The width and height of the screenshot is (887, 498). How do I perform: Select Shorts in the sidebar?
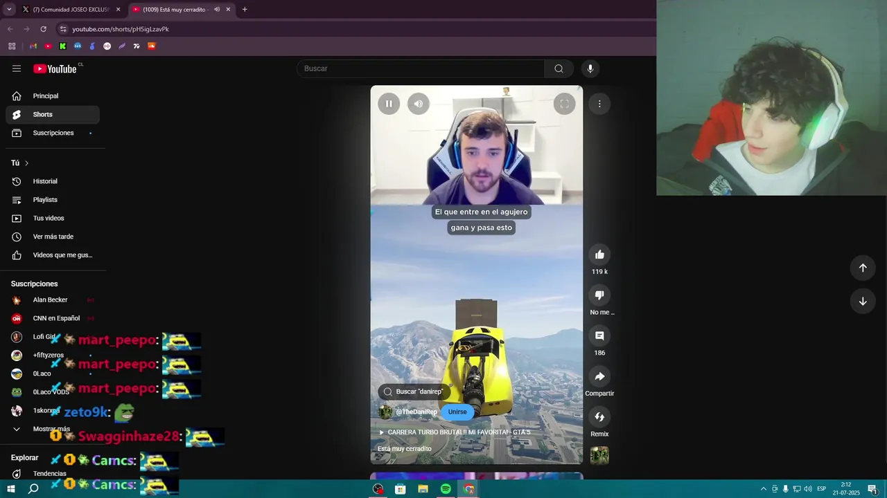pos(53,115)
